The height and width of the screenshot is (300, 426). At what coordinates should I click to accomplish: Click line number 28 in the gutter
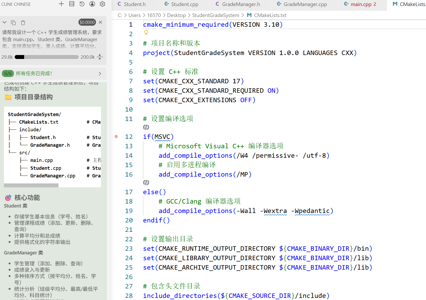[129, 296]
